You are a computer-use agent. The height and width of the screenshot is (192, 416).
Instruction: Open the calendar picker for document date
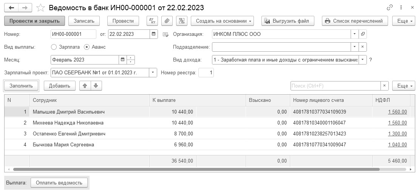[154, 34]
